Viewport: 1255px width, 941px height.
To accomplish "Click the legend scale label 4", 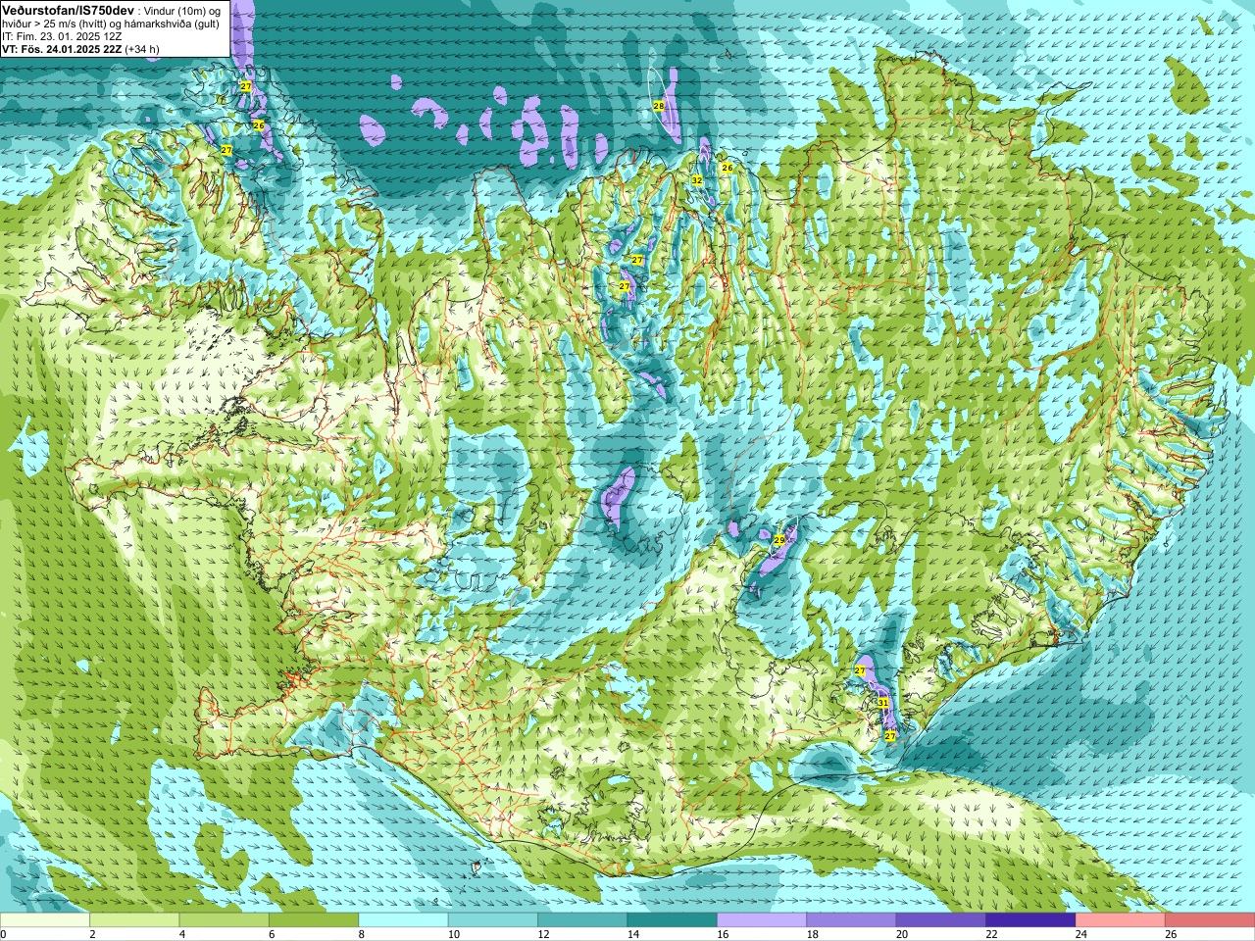I will tap(182, 935).
